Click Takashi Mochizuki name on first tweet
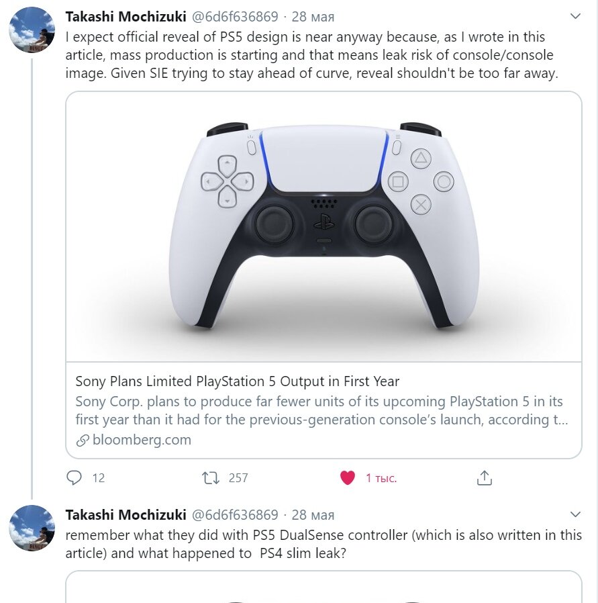 (x=126, y=17)
